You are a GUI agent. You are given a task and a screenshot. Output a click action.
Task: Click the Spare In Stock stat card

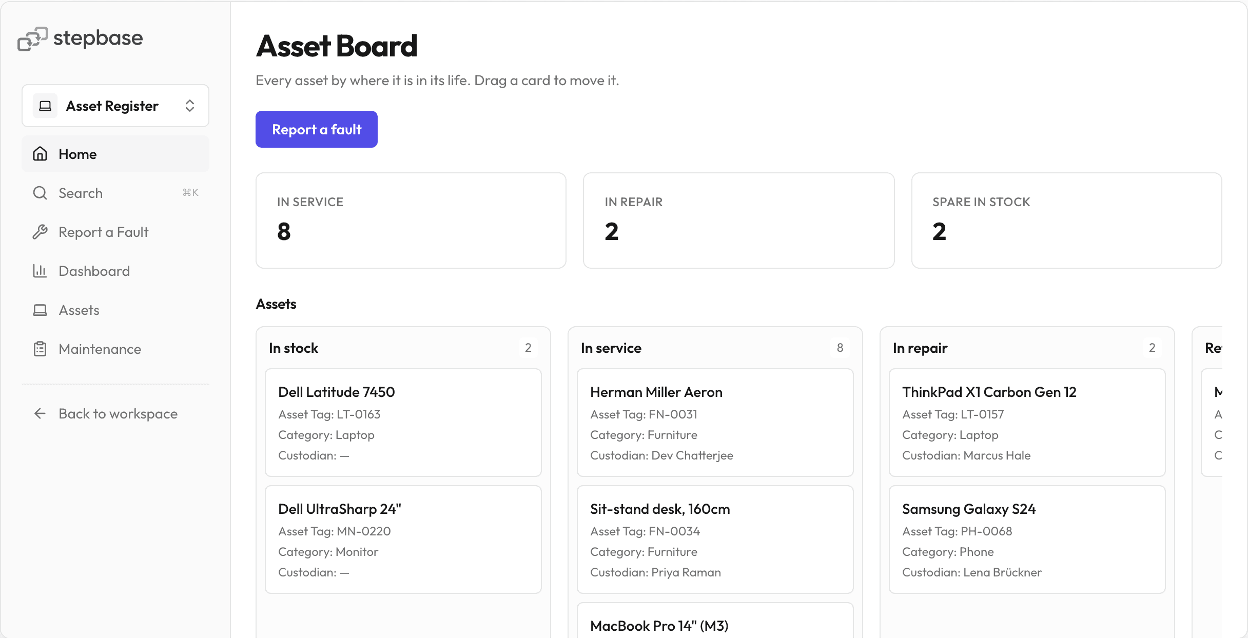1067,221
